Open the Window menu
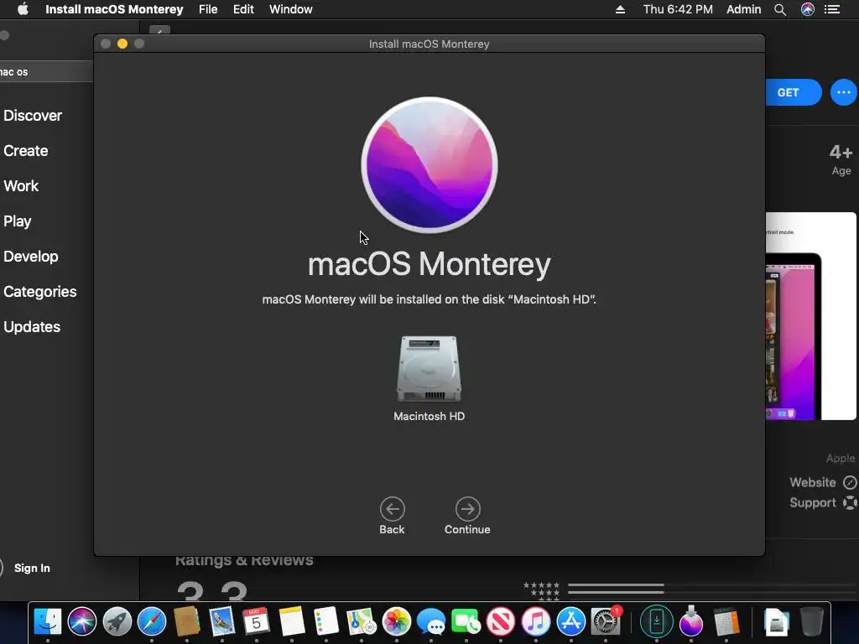 (x=291, y=9)
